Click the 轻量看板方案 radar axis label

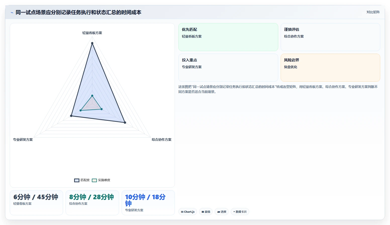click(x=92, y=33)
